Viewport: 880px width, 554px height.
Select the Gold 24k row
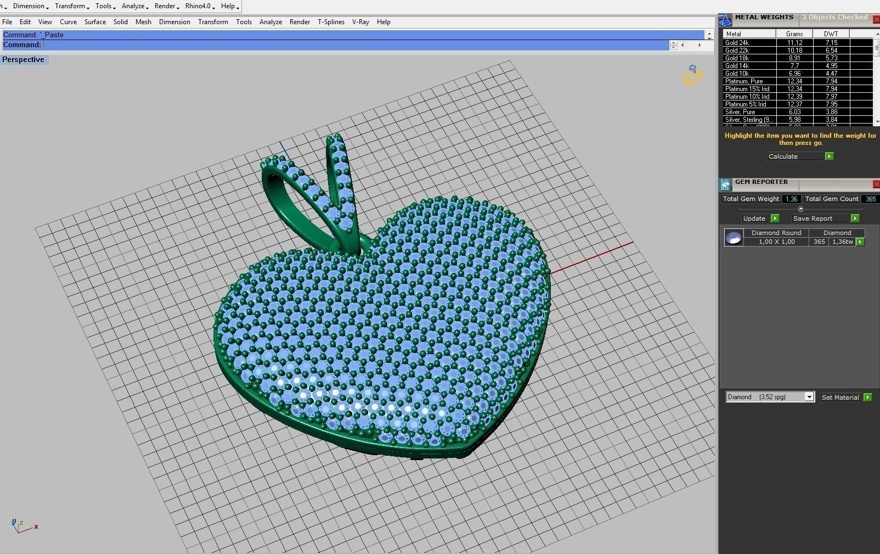click(x=798, y=42)
